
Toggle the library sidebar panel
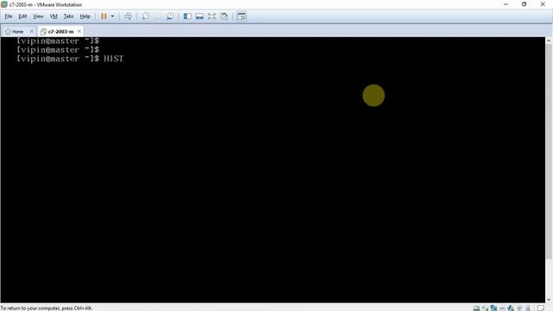click(x=188, y=16)
